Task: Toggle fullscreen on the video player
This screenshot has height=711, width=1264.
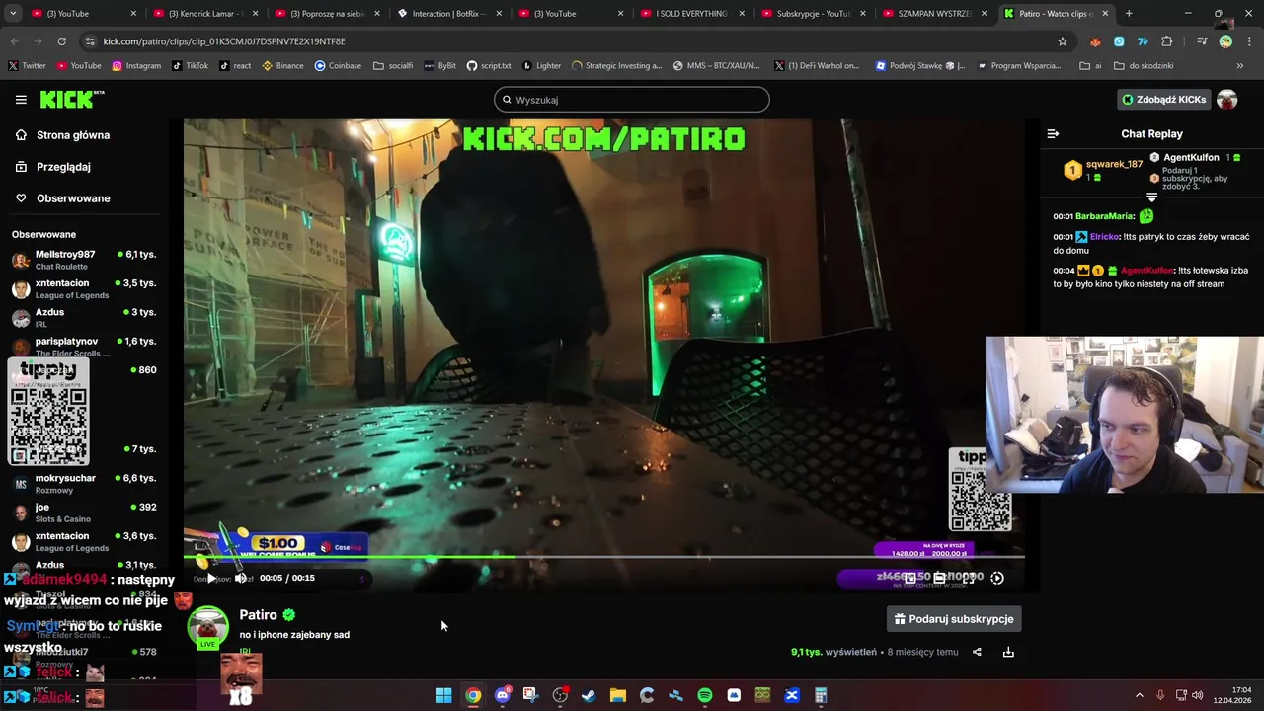Action: [x=969, y=578]
